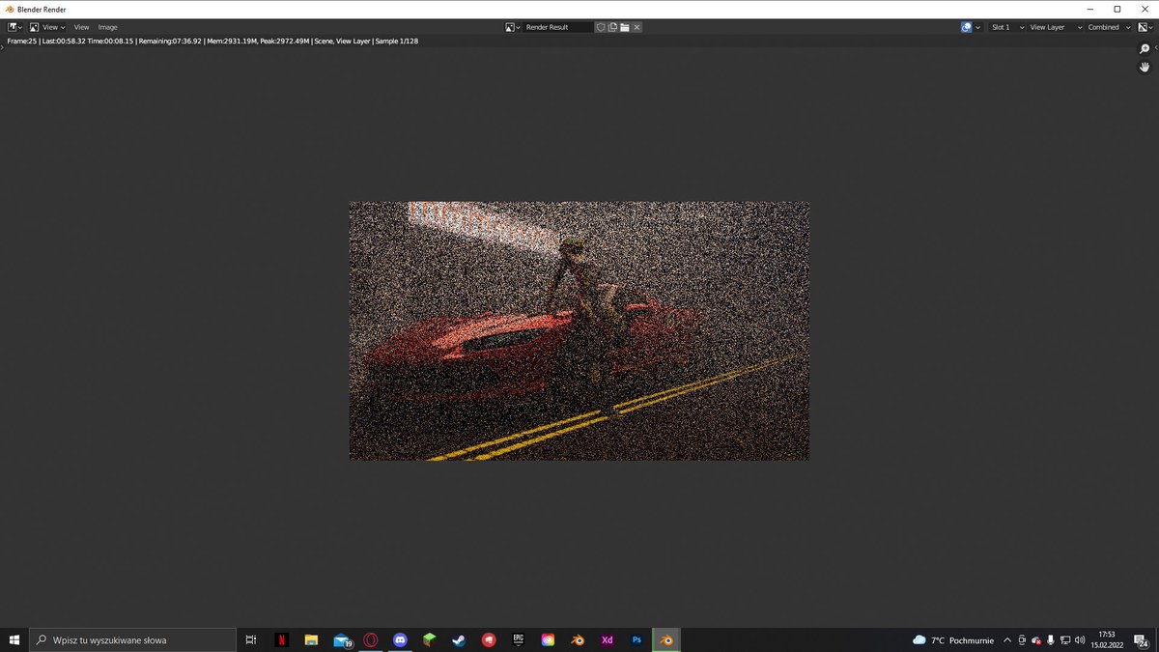Show hidden system tray icons
This screenshot has height=652, width=1159.
point(1007,639)
